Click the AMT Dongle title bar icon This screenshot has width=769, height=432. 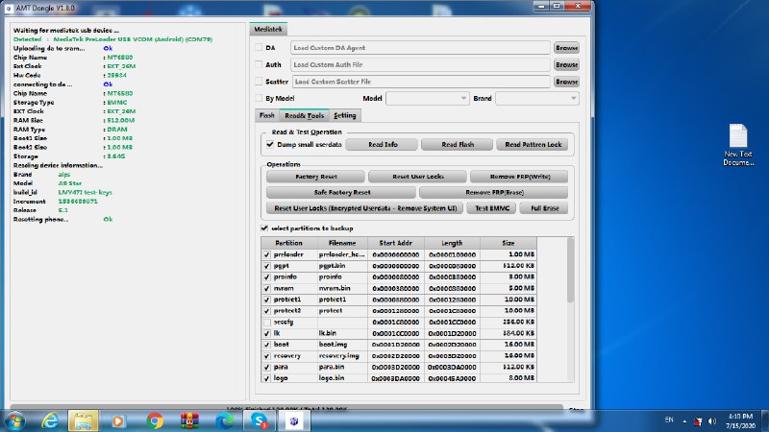point(9,8)
